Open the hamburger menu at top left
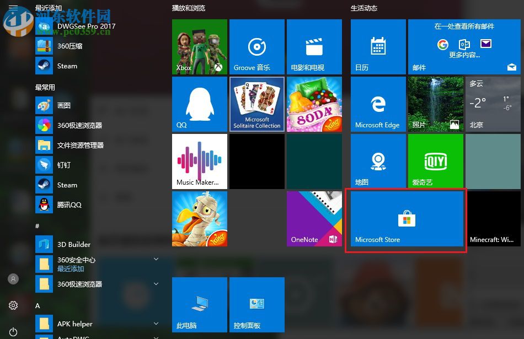524x339 pixels. (13, 8)
